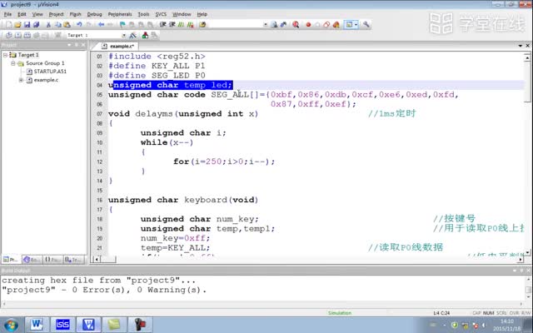Click the uVision taskbar icon
Image resolution: width=533 pixels, height=333 pixels.
[x=88, y=326]
